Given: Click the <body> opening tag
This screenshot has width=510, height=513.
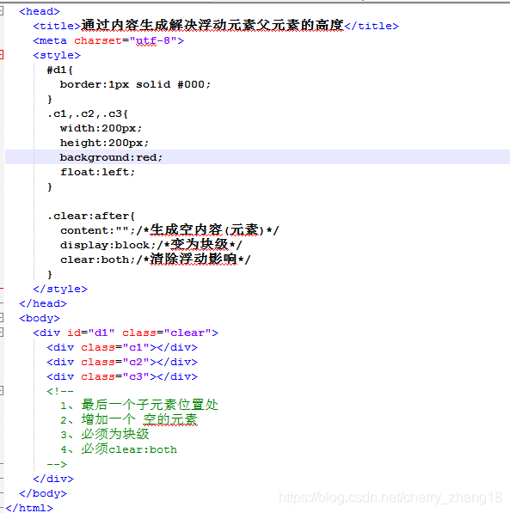Looking at the screenshot, I should point(40,318).
